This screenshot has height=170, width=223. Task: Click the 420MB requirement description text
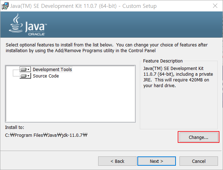coord(178,77)
